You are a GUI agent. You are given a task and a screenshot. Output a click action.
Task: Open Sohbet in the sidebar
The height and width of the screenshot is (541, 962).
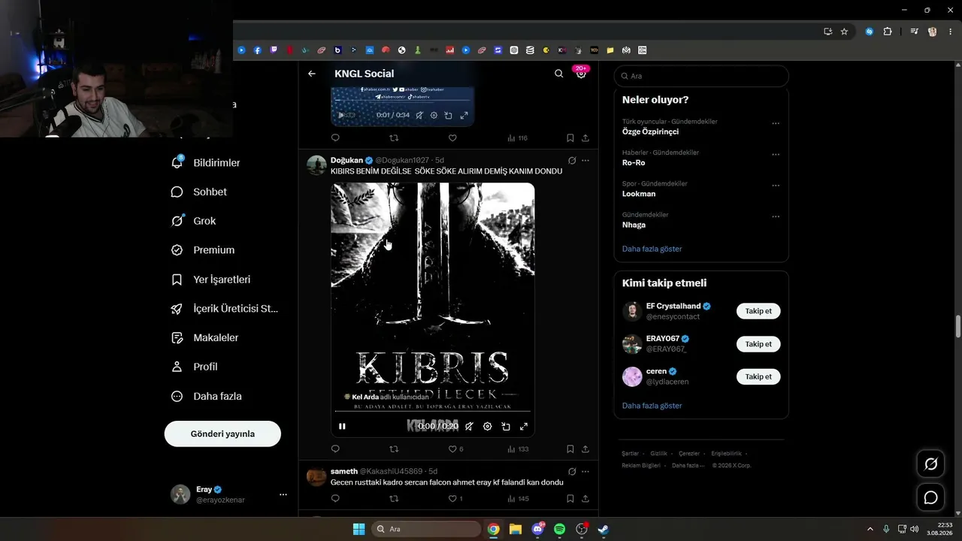[201, 192]
